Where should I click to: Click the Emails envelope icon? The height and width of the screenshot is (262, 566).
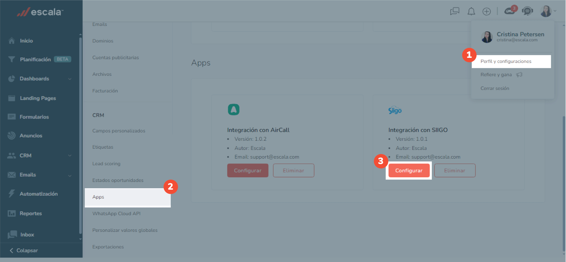[x=12, y=175]
